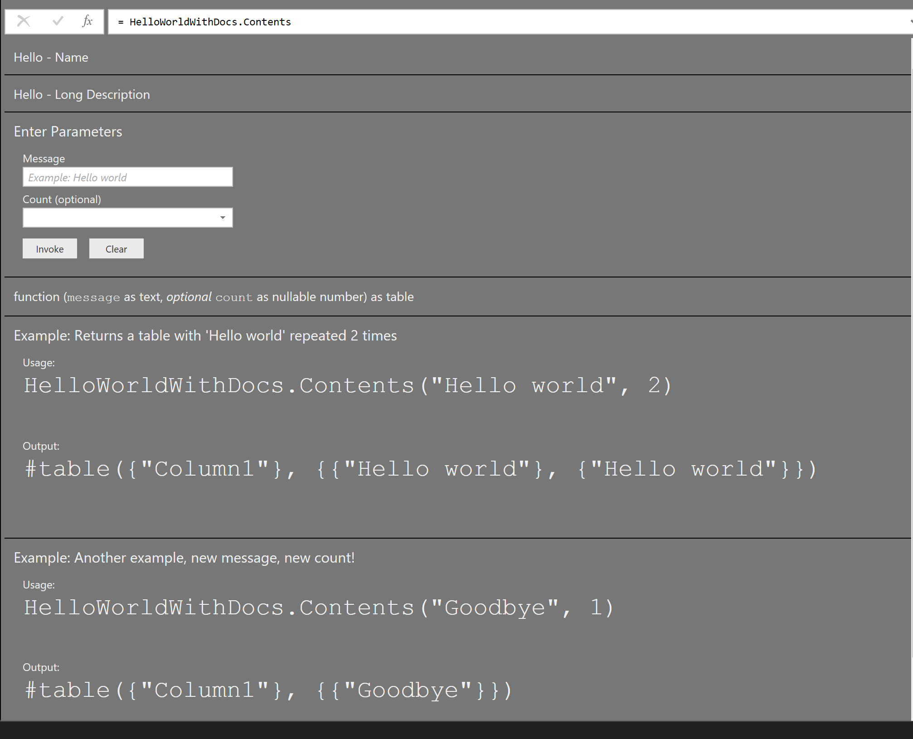The image size is (913, 739).
Task: Toggle the optional count parameter field
Action: 224,218
